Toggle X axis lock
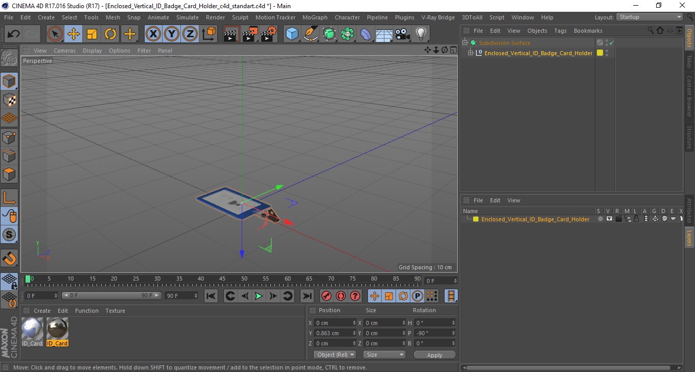The image size is (695, 372). pyautogui.click(x=153, y=34)
